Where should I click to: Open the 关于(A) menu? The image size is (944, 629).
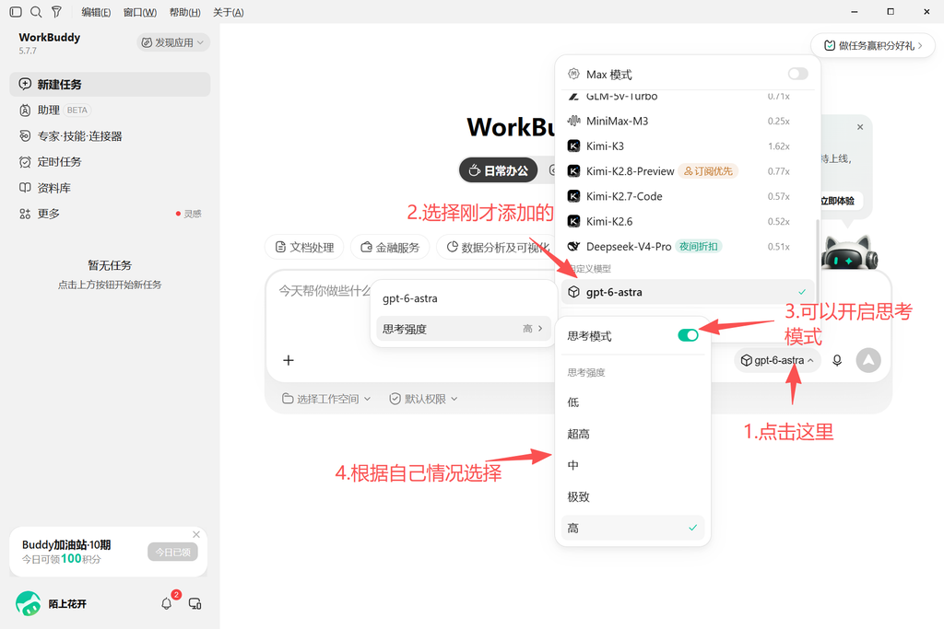(x=229, y=12)
